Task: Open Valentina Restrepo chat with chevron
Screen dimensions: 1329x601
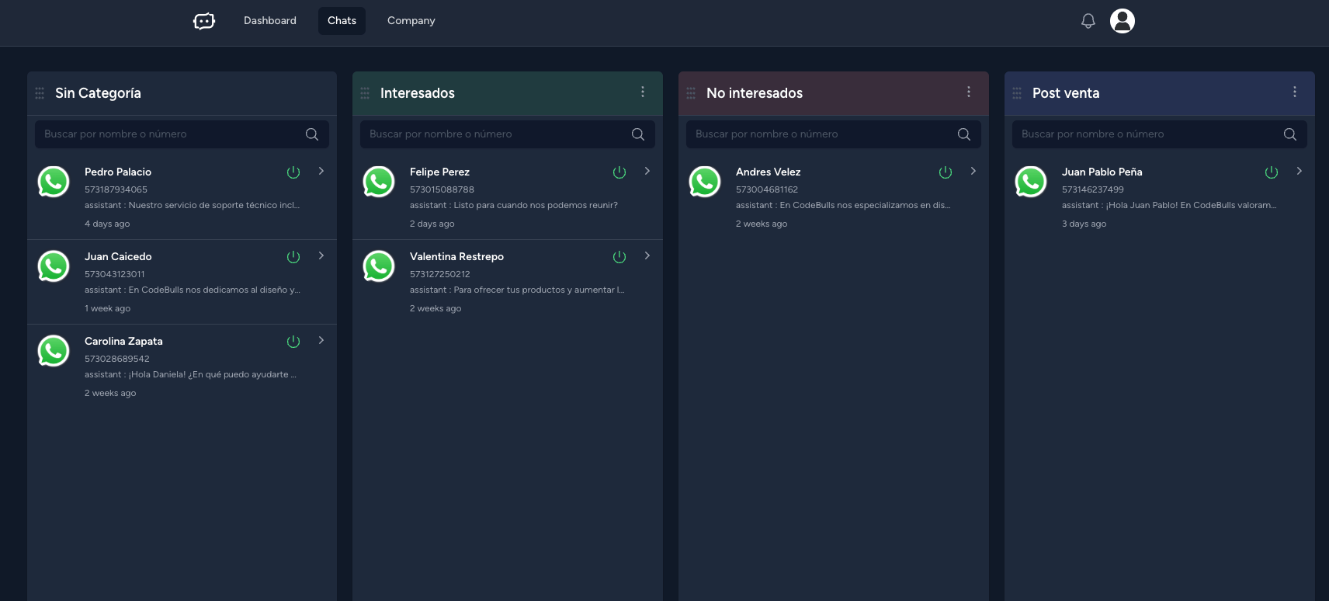Action: (x=647, y=255)
